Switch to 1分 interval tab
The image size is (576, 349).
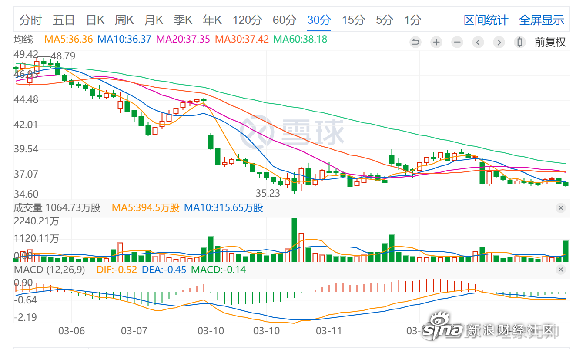tap(412, 20)
